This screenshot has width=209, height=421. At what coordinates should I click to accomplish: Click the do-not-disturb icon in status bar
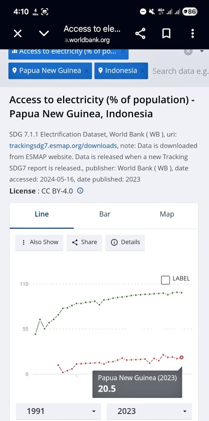[143, 12]
